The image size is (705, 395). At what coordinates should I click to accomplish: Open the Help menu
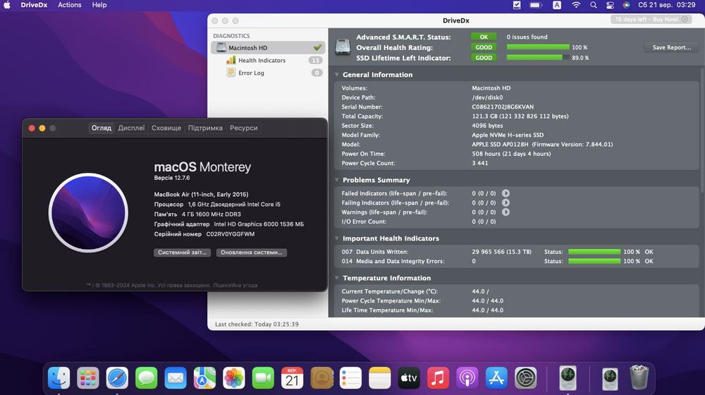click(99, 5)
